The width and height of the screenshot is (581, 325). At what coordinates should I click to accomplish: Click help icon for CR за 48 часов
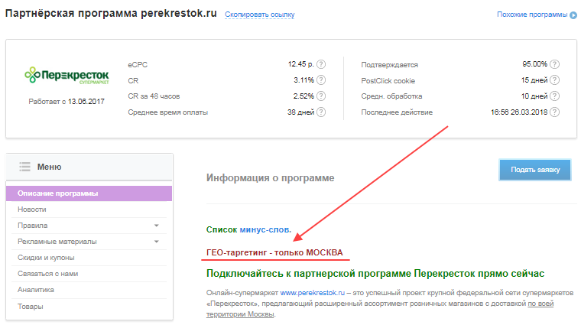pyautogui.click(x=321, y=96)
